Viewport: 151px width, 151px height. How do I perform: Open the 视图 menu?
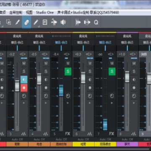(29, 13)
